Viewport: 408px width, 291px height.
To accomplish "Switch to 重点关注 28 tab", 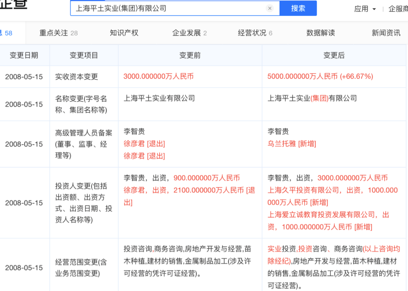I will [59, 33].
